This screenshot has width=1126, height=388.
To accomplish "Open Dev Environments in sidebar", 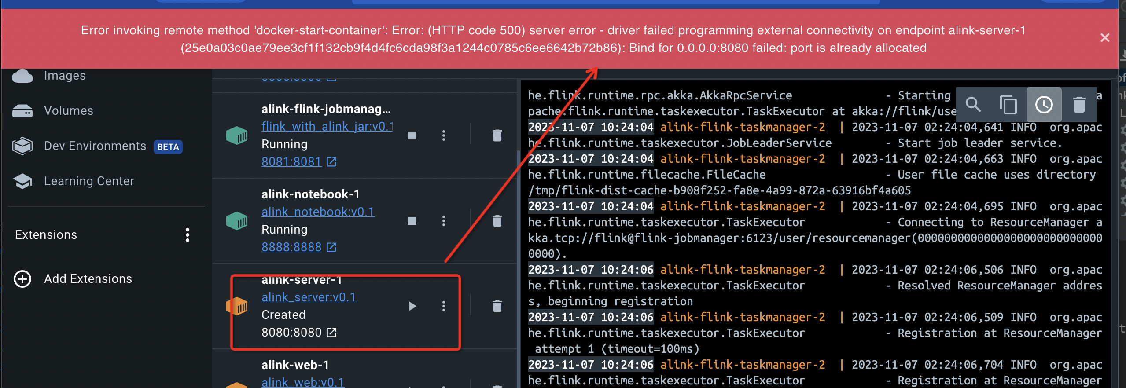I will [95, 146].
